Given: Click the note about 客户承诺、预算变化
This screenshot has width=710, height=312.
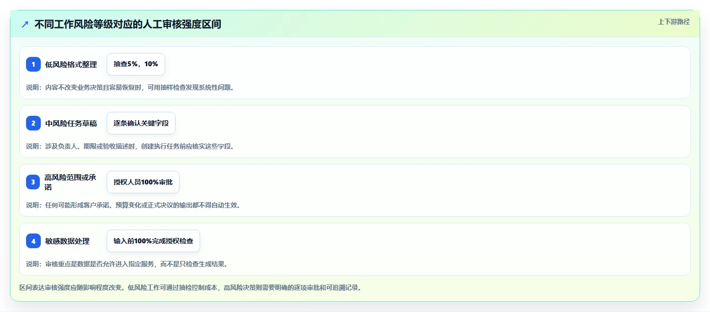Looking at the screenshot, I should 133,205.
